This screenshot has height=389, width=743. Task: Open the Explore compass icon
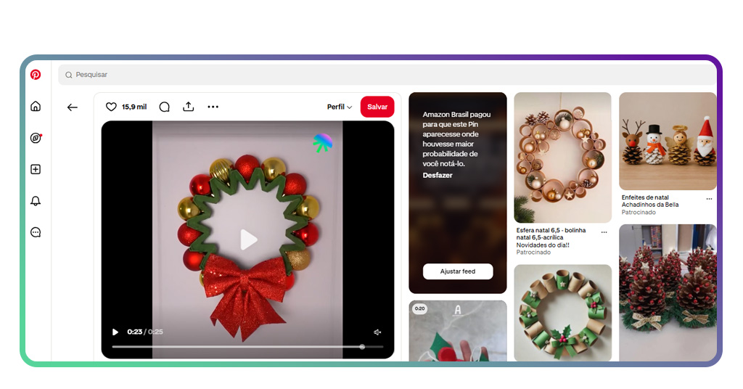click(x=36, y=138)
